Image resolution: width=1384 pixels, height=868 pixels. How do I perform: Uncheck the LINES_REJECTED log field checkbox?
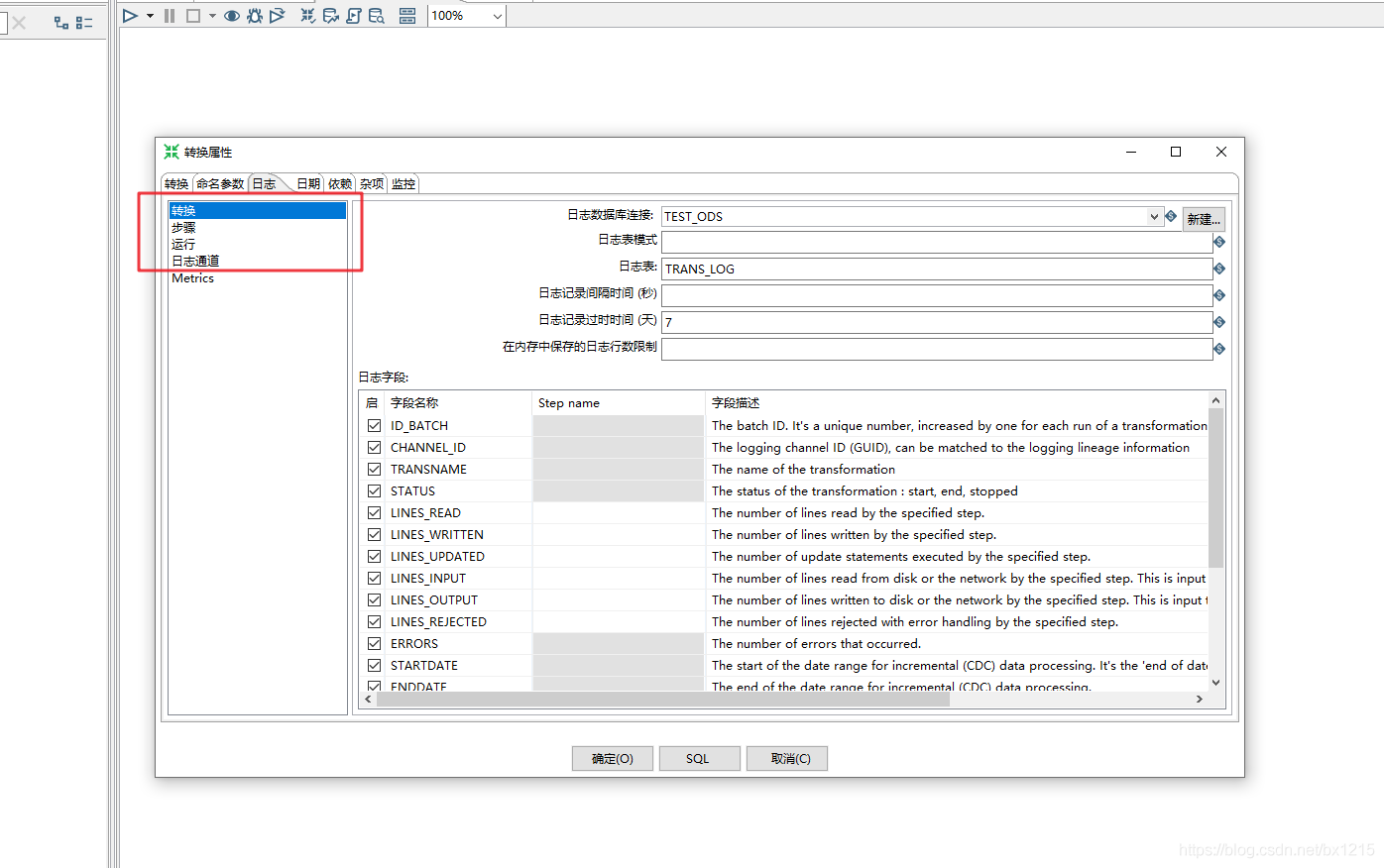pos(374,621)
